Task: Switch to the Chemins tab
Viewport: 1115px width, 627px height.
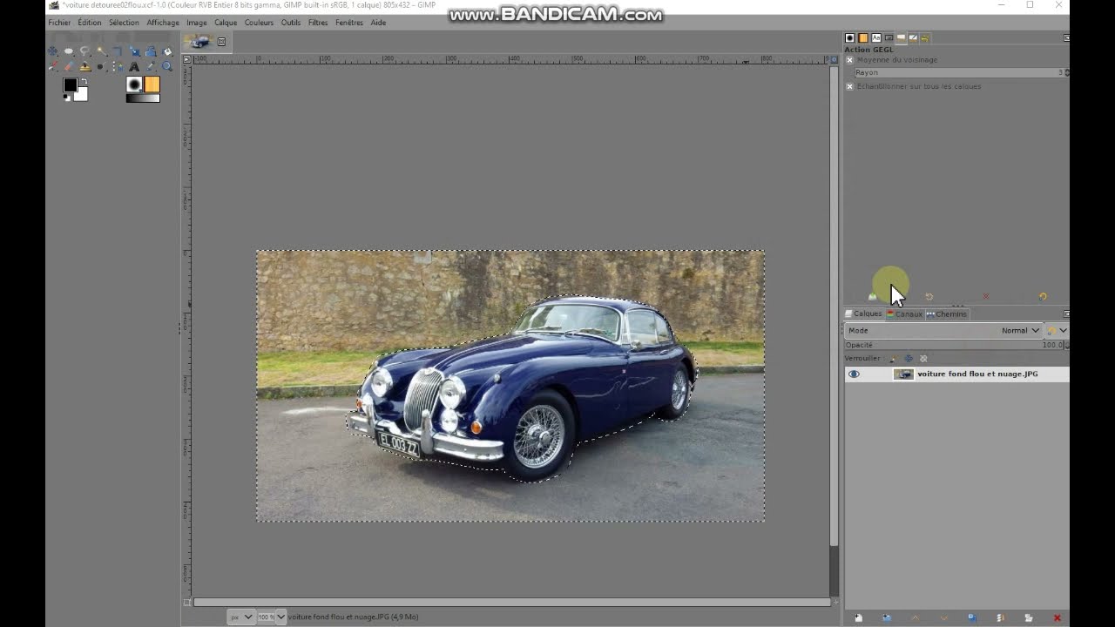Action: 947,313
